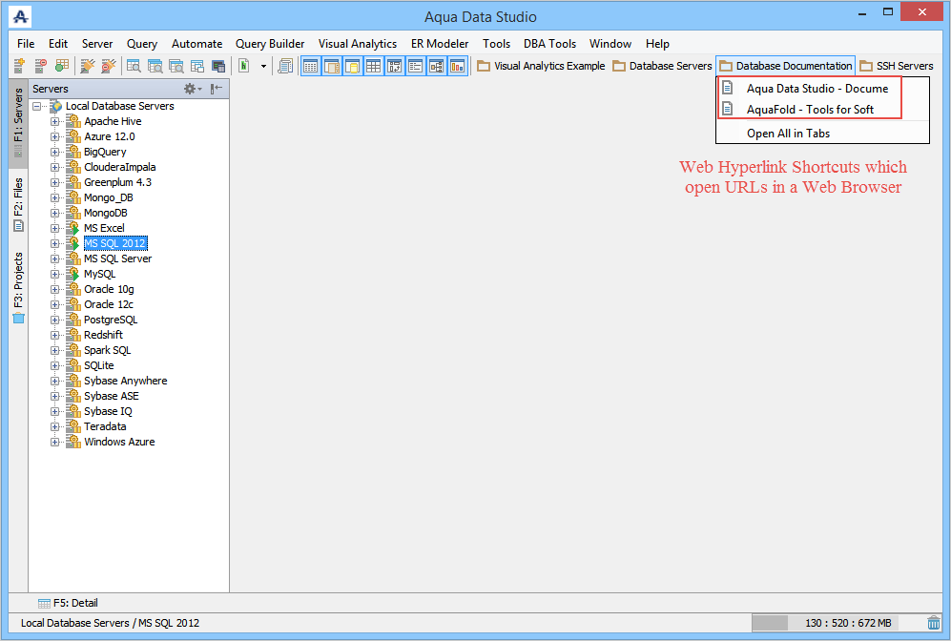The image size is (951, 641).
Task: Click the delete server toolbar icon
Action: (41, 66)
